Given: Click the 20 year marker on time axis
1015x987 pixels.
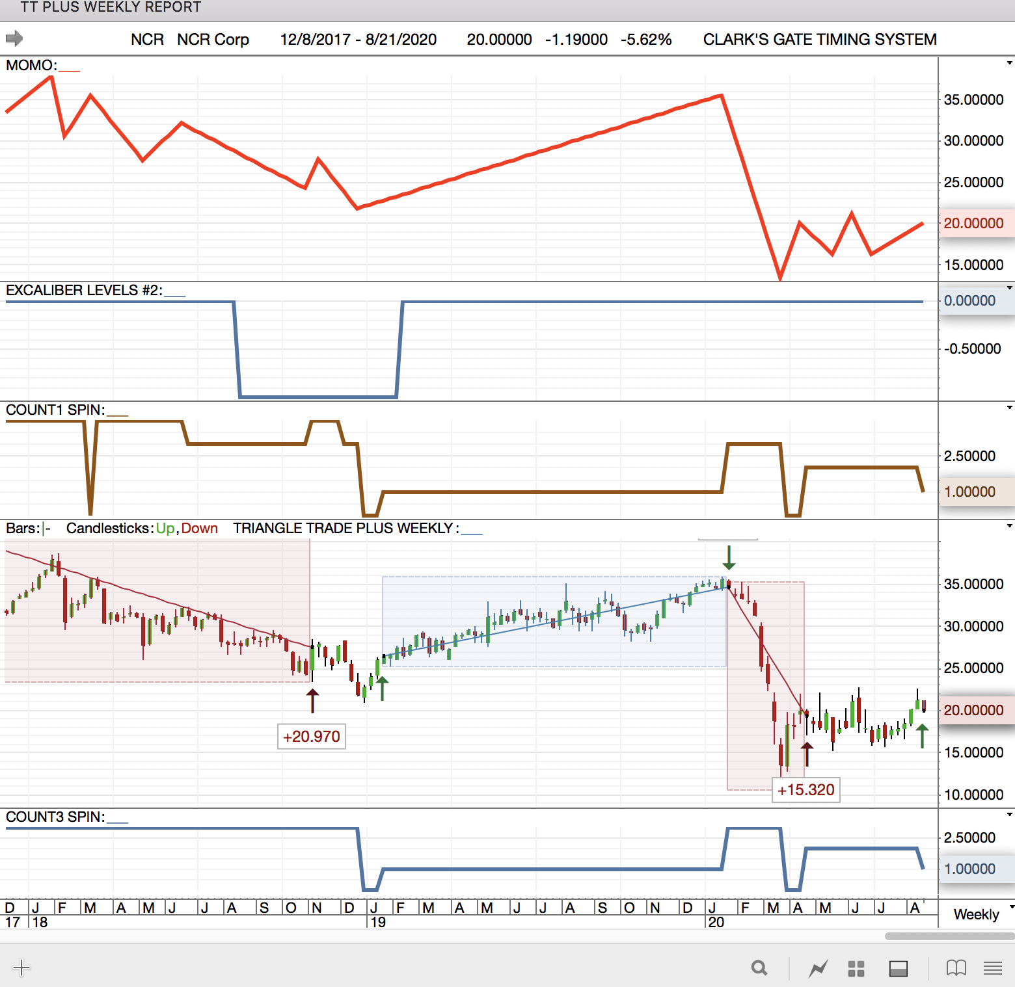Looking at the screenshot, I should coord(716,922).
